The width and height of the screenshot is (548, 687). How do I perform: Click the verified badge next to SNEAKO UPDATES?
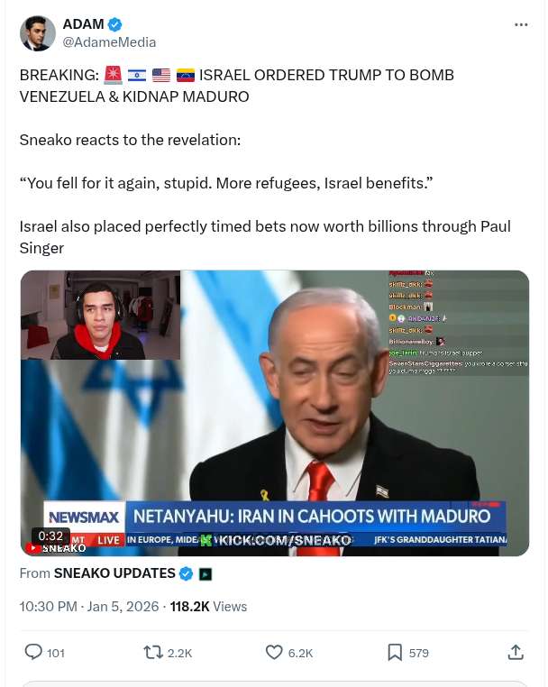click(x=187, y=573)
